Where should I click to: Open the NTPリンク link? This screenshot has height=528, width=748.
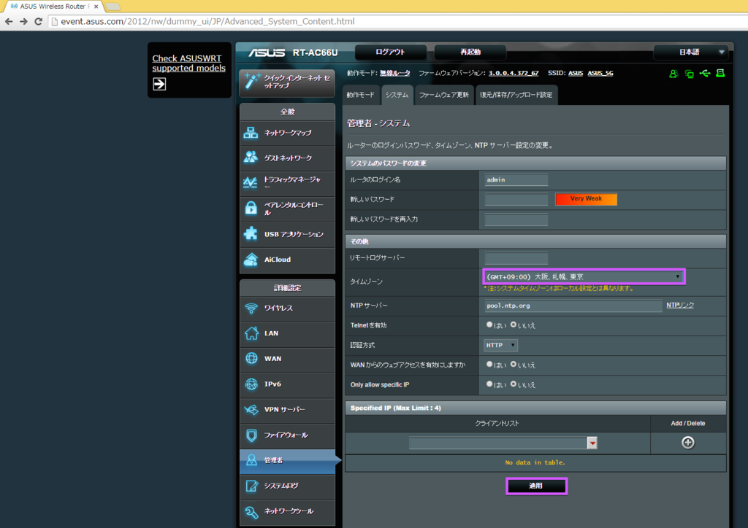point(680,305)
